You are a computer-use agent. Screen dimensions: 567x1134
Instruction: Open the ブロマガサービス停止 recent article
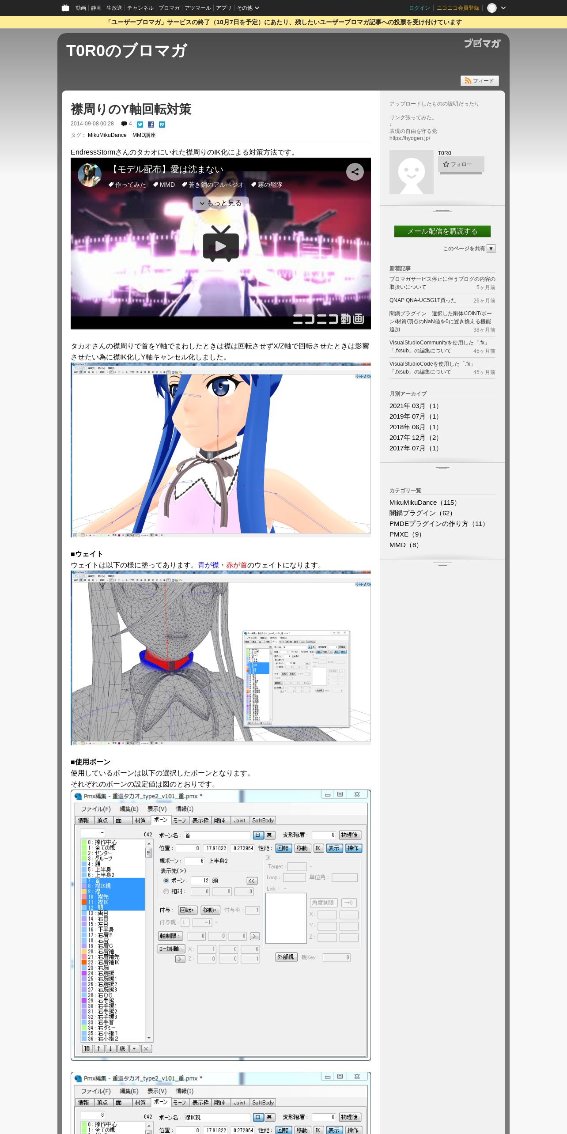click(442, 283)
